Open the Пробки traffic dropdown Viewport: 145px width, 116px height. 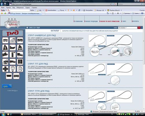tap(121, 10)
